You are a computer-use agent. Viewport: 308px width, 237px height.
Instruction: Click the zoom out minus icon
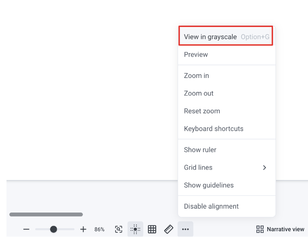point(26,229)
